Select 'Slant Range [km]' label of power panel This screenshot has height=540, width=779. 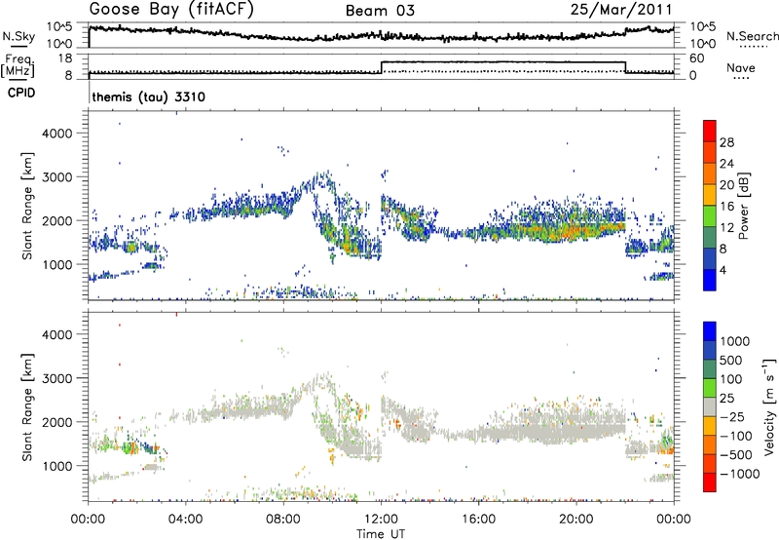tap(27, 206)
